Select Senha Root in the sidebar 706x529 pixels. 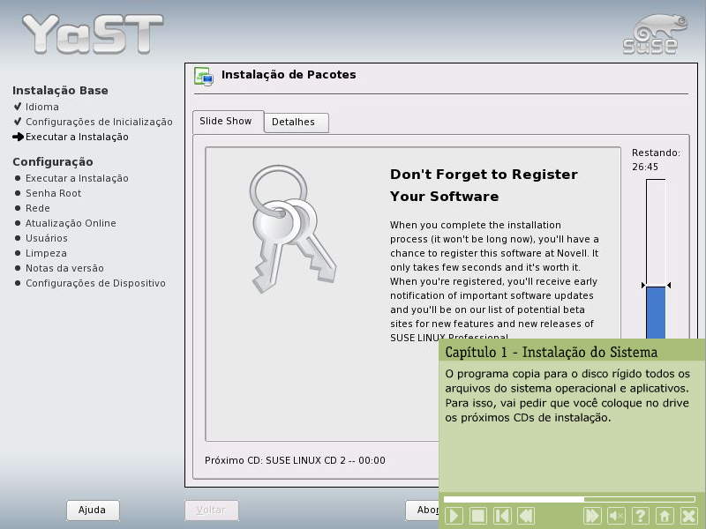[53, 193]
